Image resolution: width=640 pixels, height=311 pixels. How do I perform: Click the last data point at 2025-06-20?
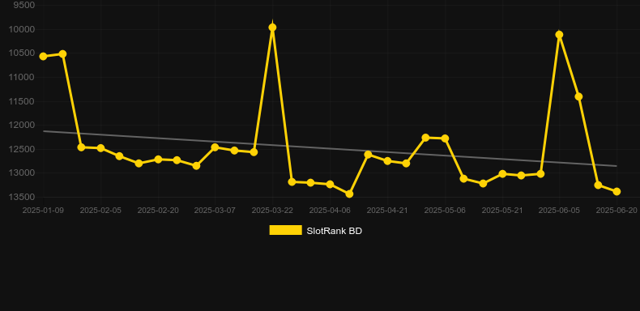[x=617, y=191]
